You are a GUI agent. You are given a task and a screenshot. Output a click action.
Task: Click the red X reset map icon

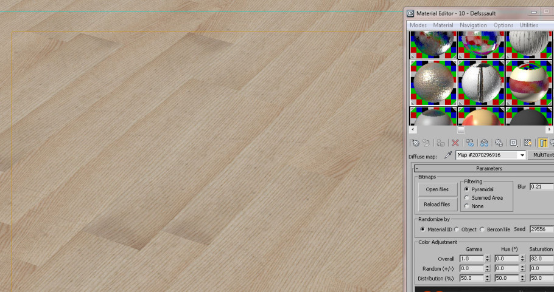(455, 143)
